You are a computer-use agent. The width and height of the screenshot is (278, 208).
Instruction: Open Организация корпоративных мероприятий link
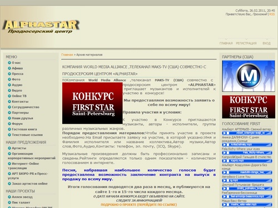point(32,156)
